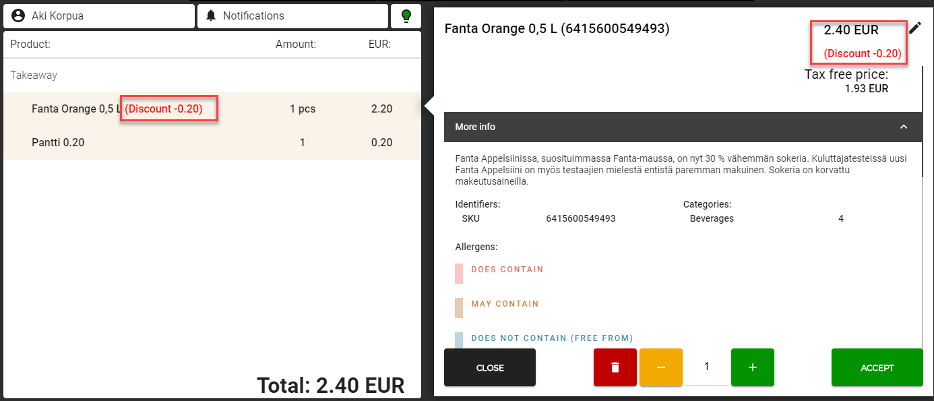The image size is (934, 401).
Task: Click the Beverages category entry
Action: (712, 218)
